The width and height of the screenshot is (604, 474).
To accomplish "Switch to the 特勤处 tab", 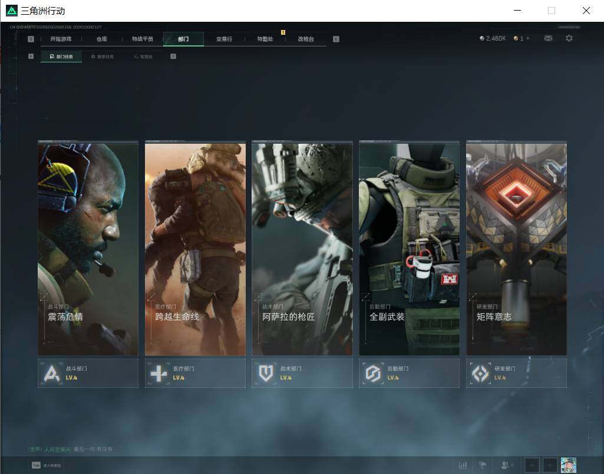I will (265, 39).
